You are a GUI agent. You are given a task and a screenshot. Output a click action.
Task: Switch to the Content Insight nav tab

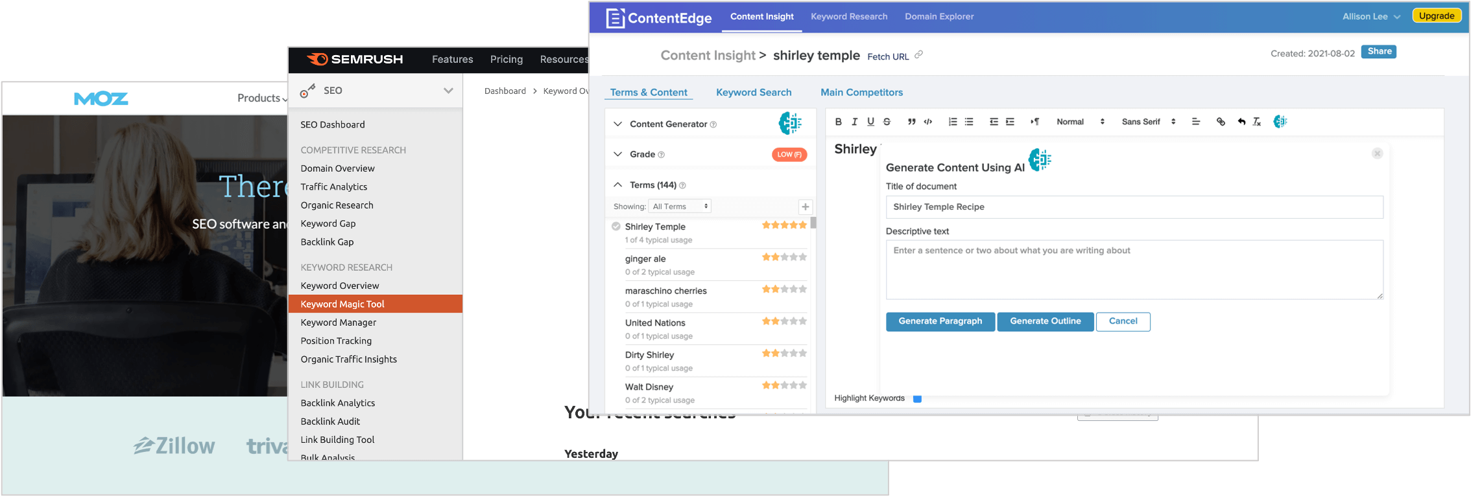coord(761,16)
